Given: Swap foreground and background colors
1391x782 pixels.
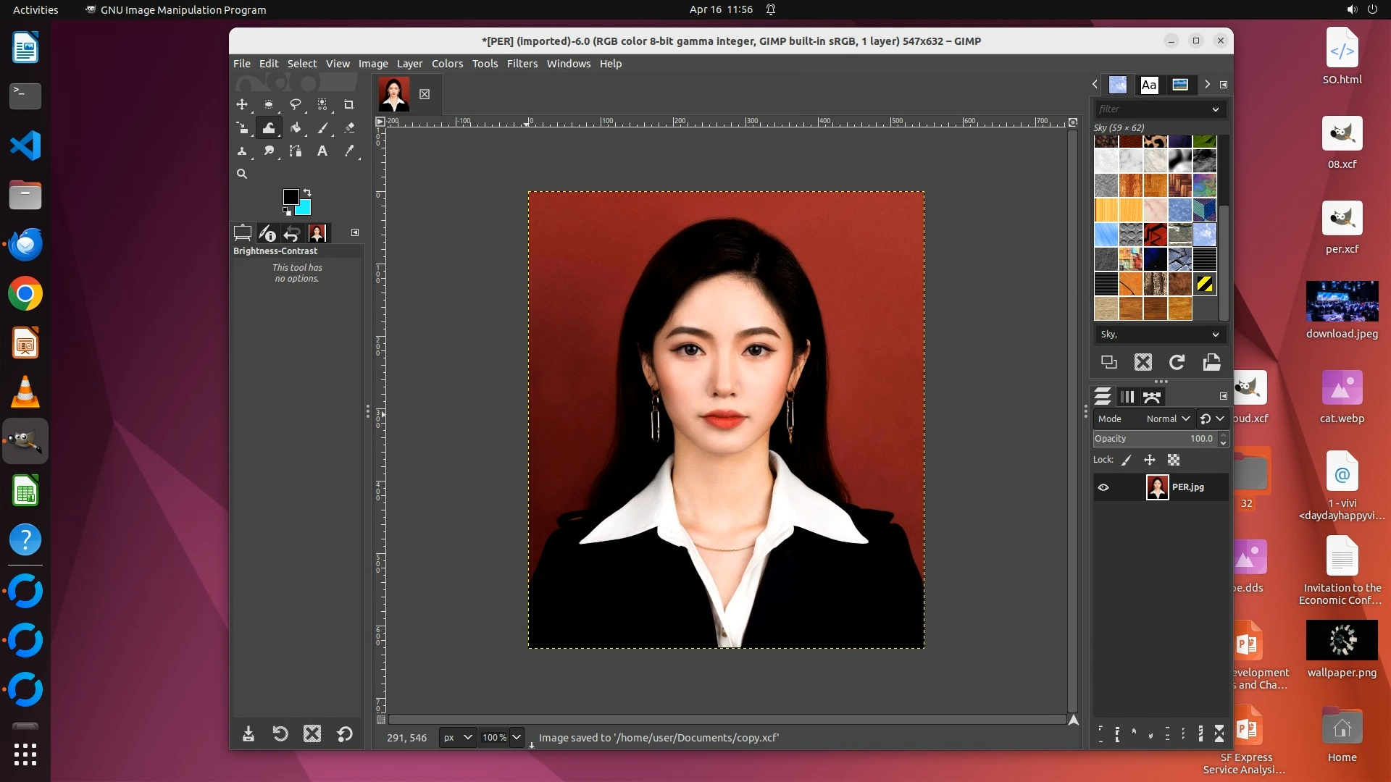Looking at the screenshot, I should [x=307, y=192].
